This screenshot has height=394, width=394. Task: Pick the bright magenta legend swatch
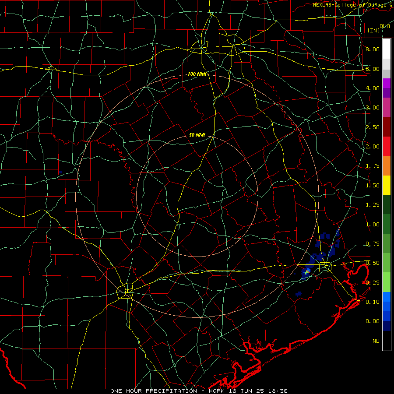(387, 83)
